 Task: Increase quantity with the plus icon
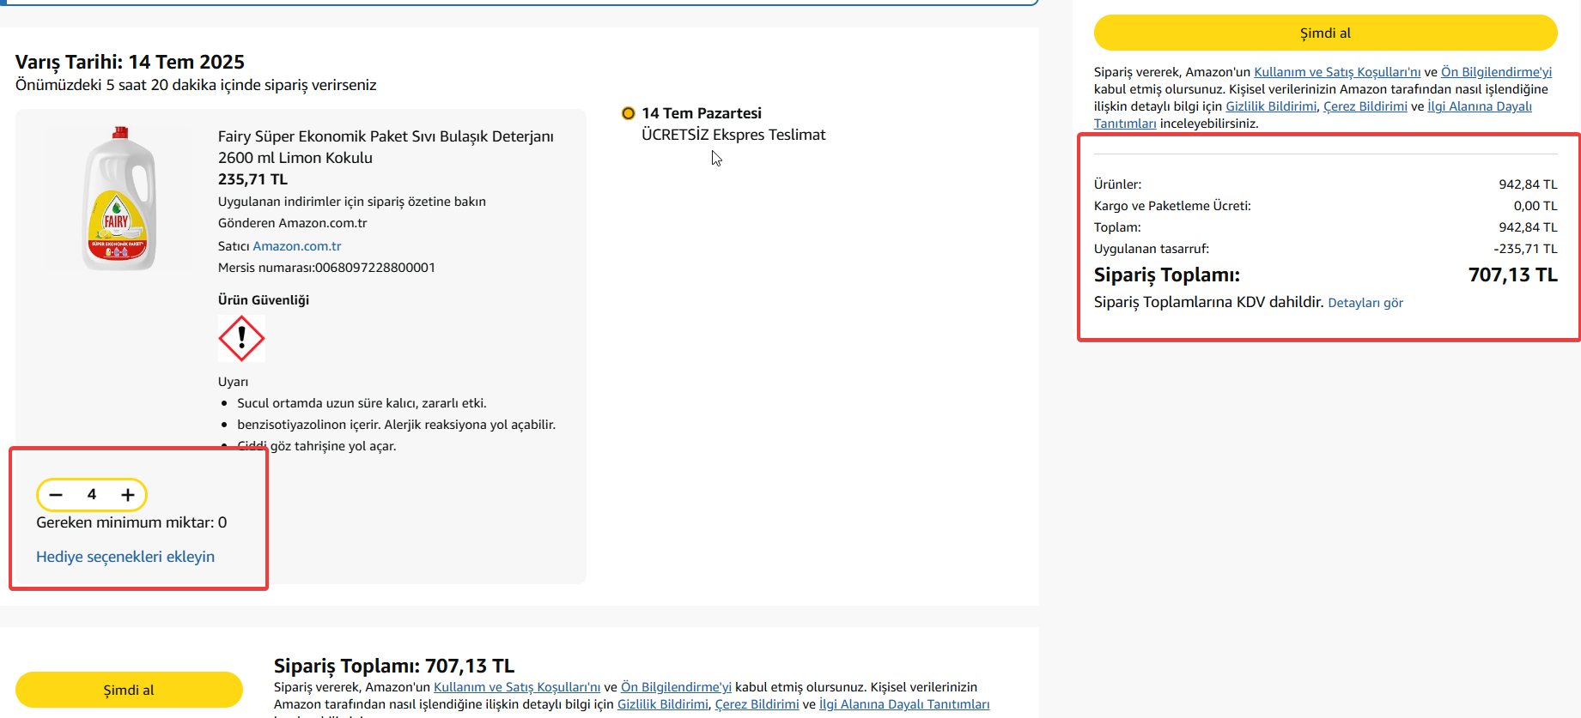tap(128, 495)
